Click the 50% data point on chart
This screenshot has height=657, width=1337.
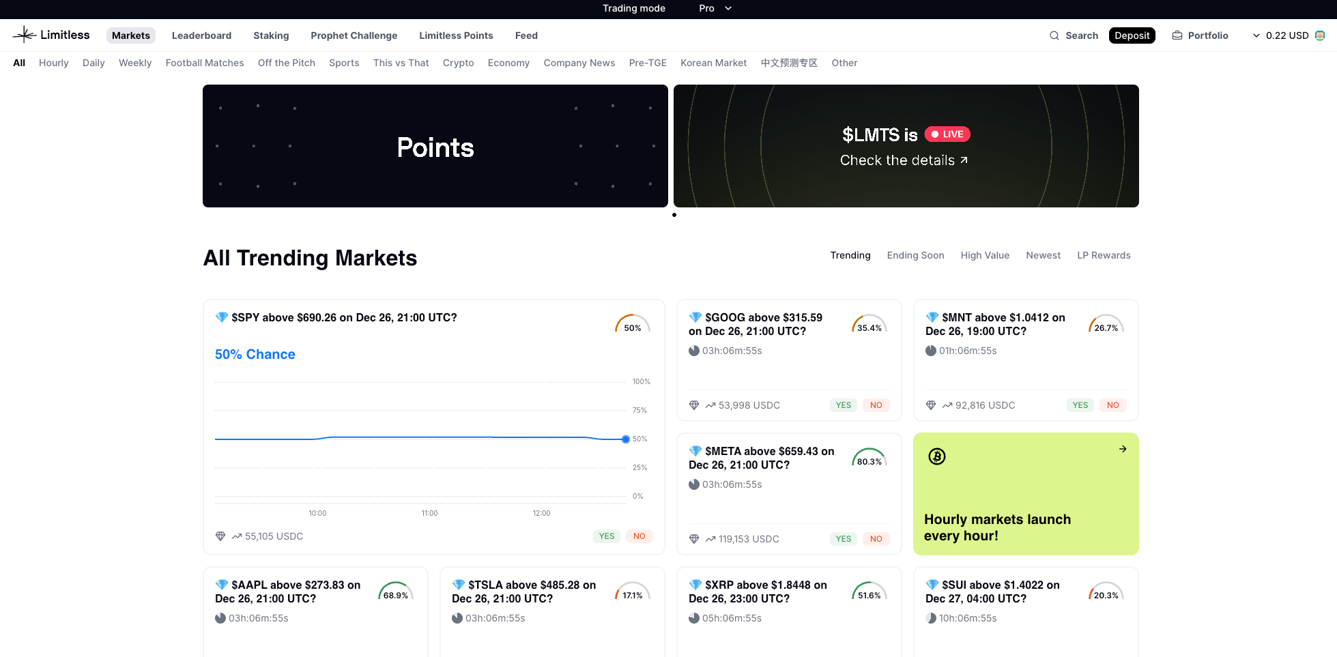click(x=625, y=439)
